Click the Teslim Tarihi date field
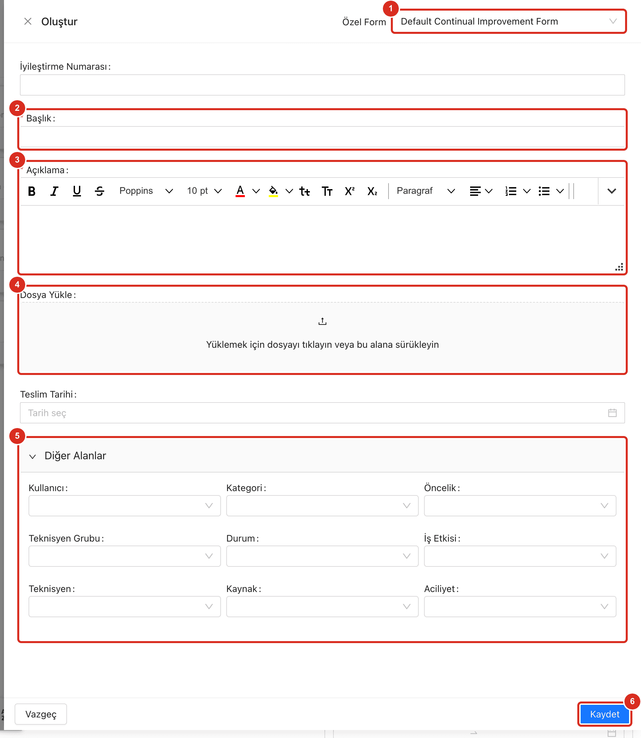The height and width of the screenshot is (738, 641). tap(322, 413)
